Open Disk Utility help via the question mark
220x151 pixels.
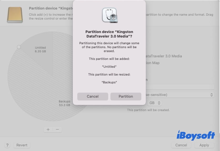[x=7, y=145]
